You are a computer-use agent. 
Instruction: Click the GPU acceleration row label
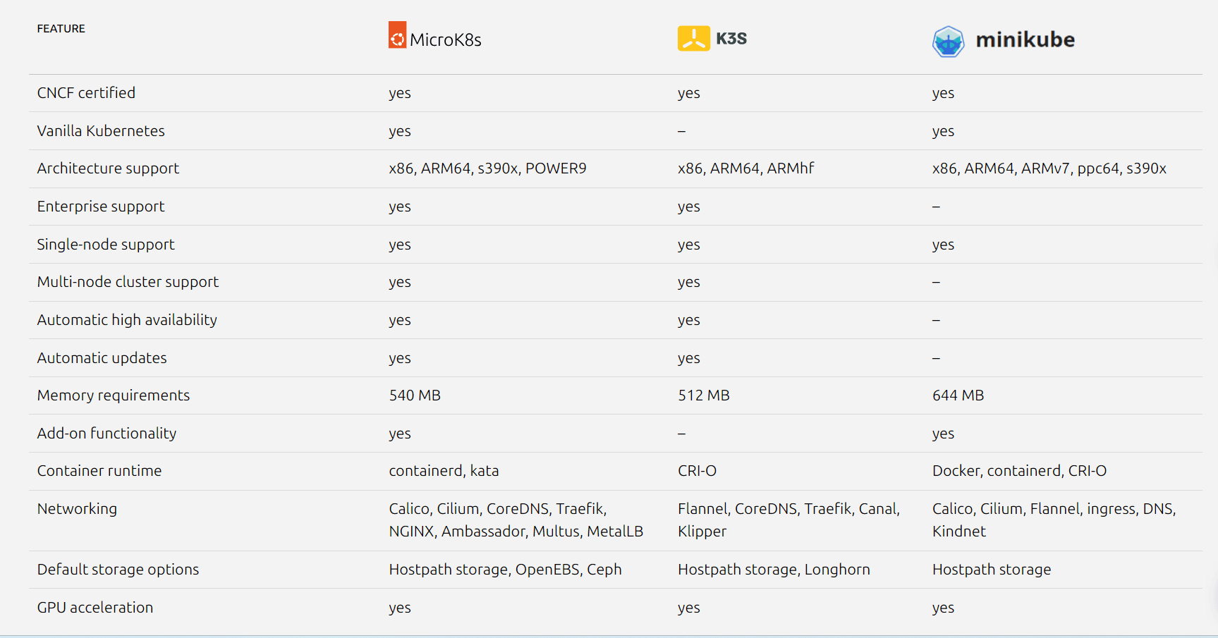95,608
